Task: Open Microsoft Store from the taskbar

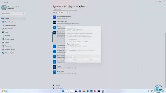Action: (x=91, y=91)
